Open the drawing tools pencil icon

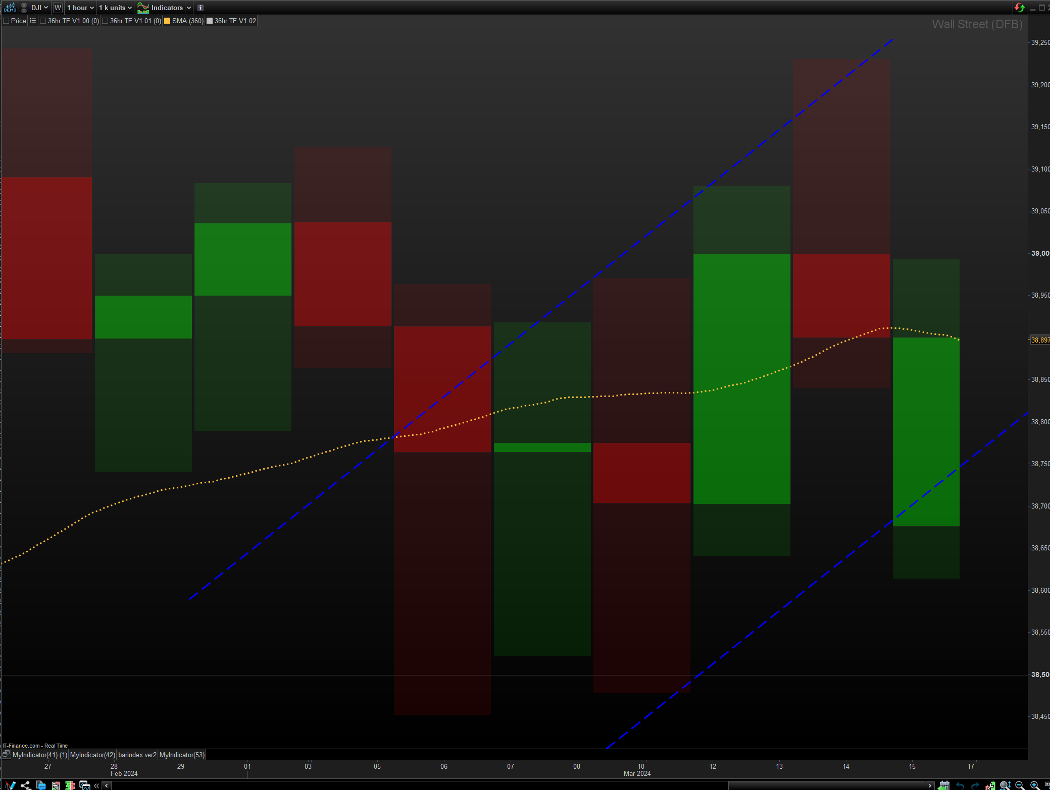pos(10,785)
